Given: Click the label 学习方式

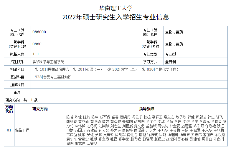Looking at the screenshot, I should [150, 62].
